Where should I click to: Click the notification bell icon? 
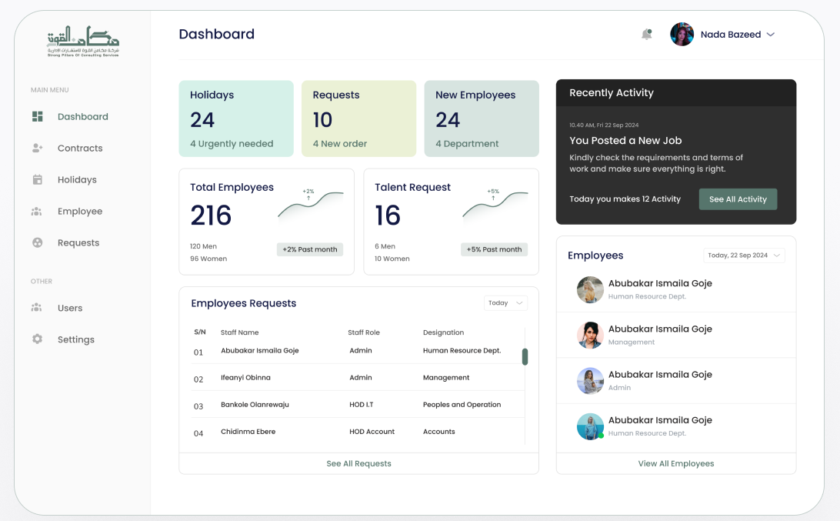(646, 35)
